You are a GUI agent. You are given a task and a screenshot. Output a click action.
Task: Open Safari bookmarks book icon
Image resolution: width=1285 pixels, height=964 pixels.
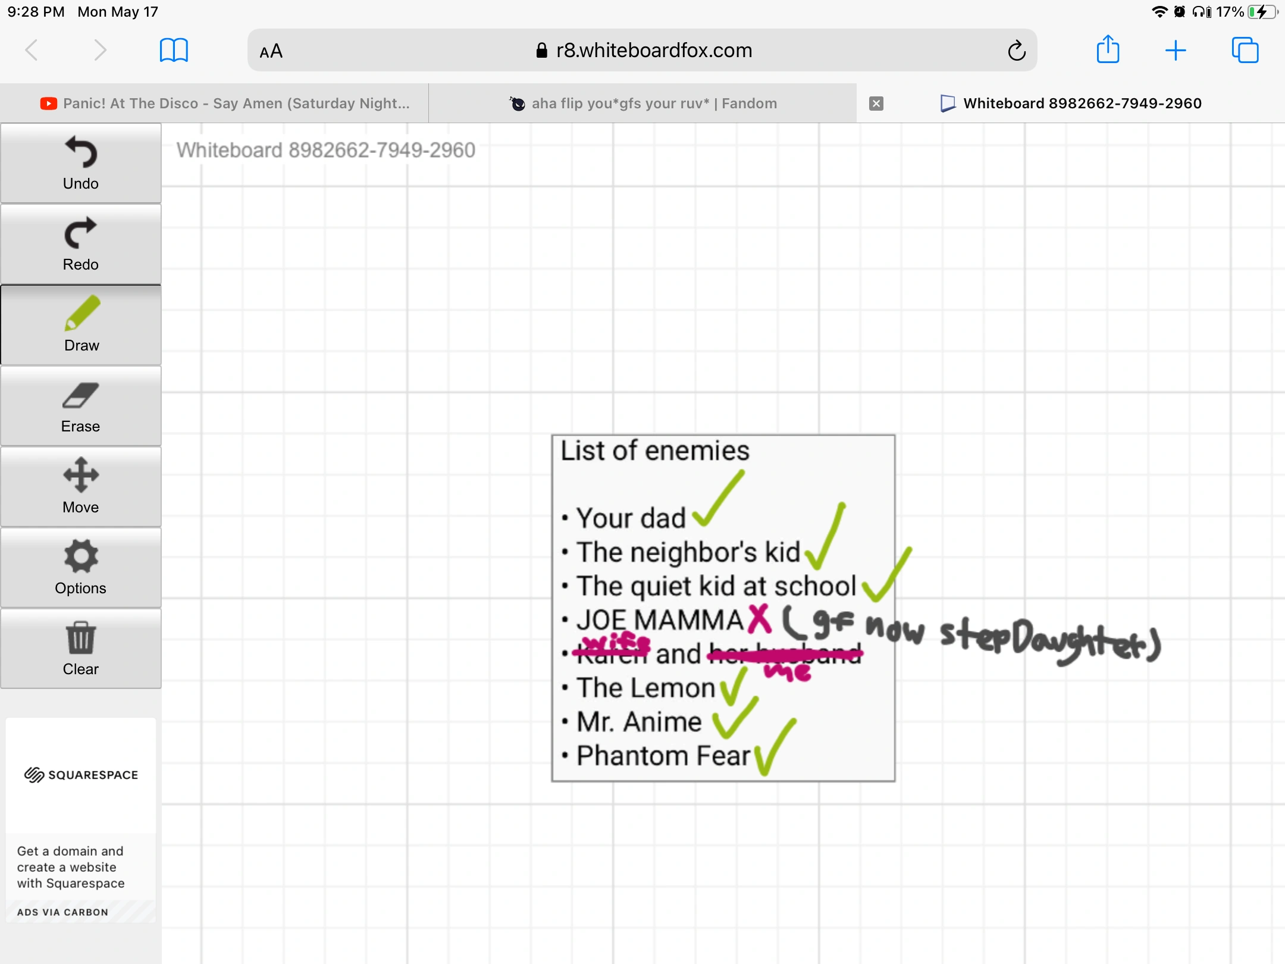point(174,51)
